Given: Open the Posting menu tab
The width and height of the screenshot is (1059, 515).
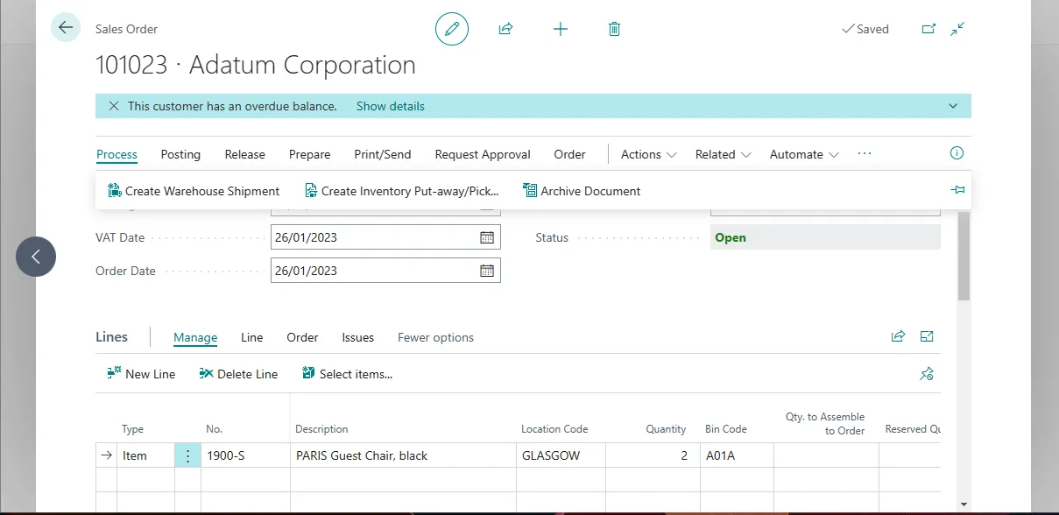Looking at the screenshot, I should pyautogui.click(x=180, y=154).
